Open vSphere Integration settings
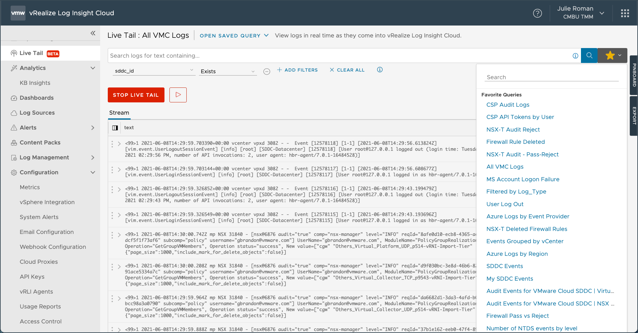The height and width of the screenshot is (333, 638). [47, 202]
